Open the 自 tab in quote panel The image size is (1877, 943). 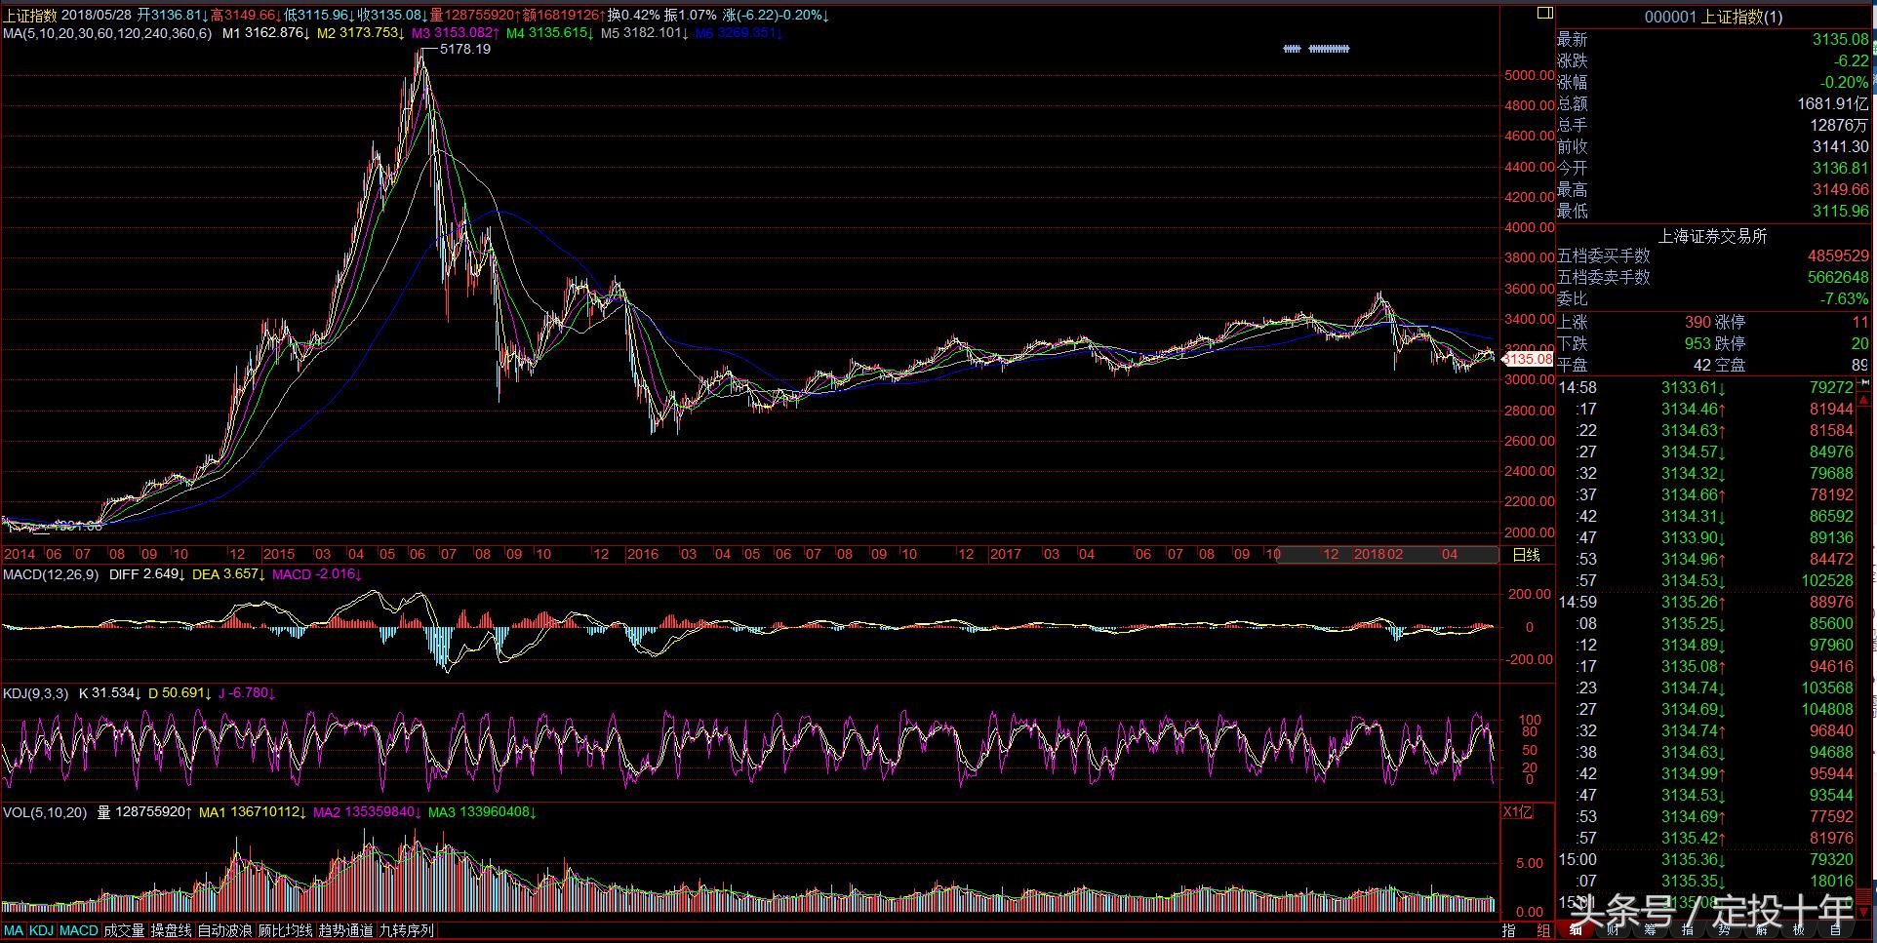1835,931
